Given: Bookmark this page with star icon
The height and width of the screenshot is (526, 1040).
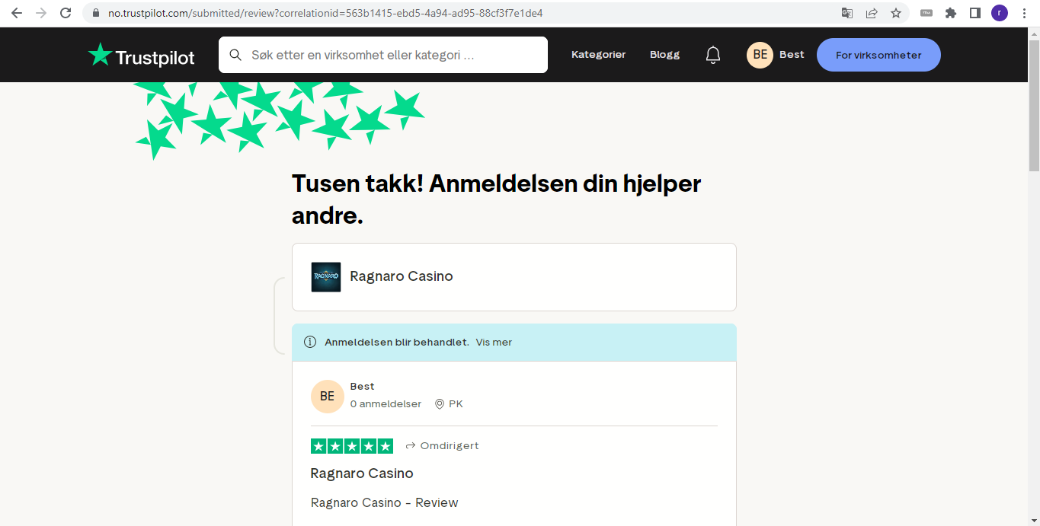Looking at the screenshot, I should click(896, 13).
